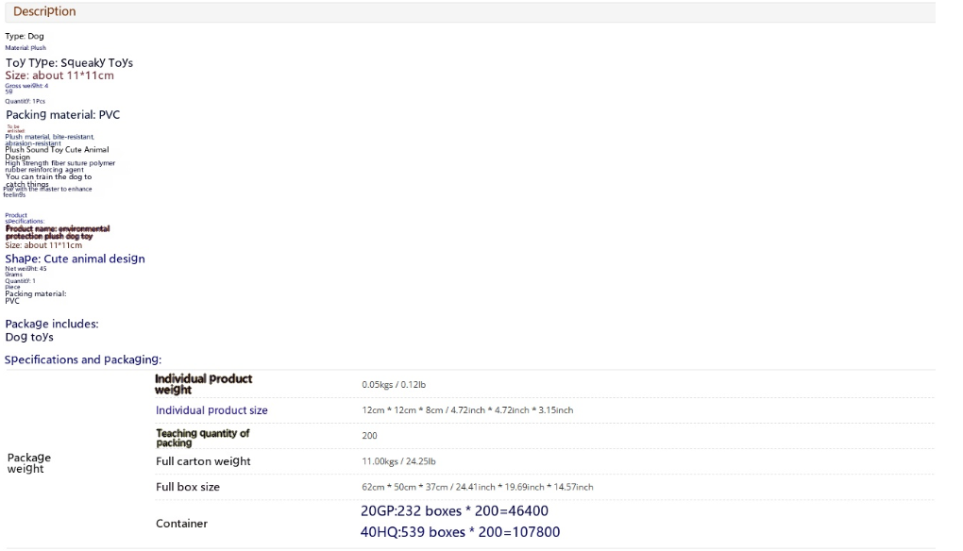Click the "Individual product weight" row label
The image size is (963, 551).
coord(203,384)
